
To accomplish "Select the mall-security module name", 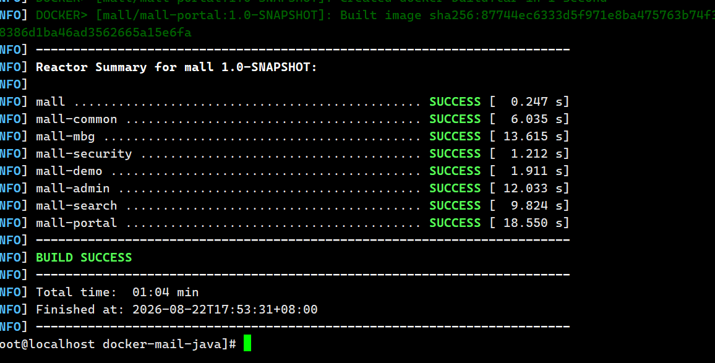I will (x=84, y=154).
